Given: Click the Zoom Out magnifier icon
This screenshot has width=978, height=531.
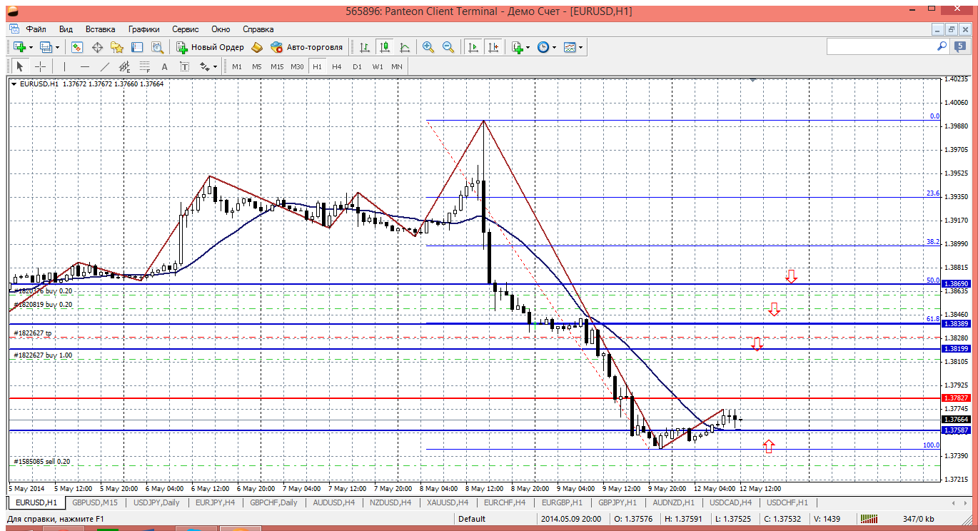Looking at the screenshot, I should click(448, 47).
